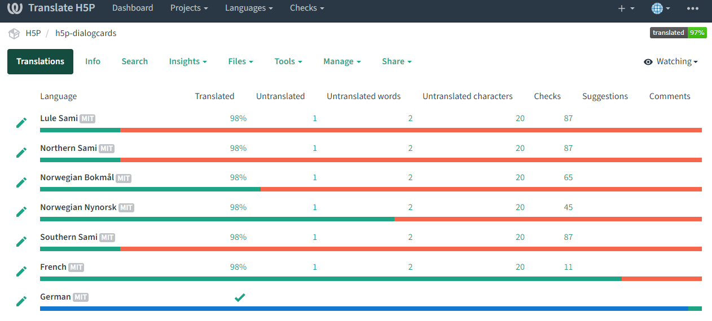This screenshot has height=321, width=712.
Task: Switch to the Info tab
Action: 93,61
